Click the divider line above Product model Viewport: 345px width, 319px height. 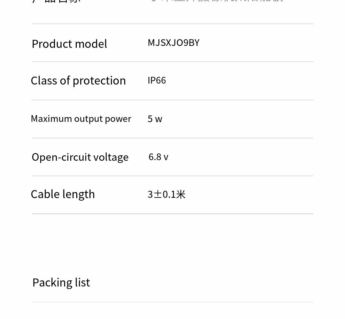tap(172, 24)
